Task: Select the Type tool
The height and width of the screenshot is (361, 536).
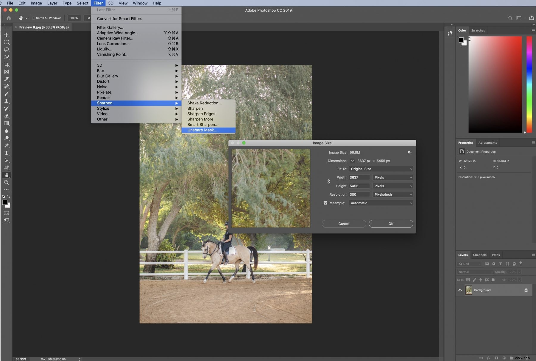Action: coord(7,153)
